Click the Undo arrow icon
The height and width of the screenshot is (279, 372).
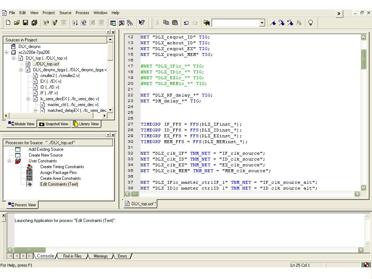pos(186,23)
